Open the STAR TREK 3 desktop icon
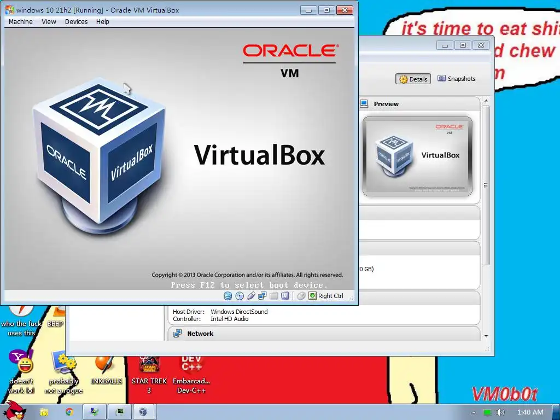This screenshot has height=420, width=560. click(x=149, y=374)
